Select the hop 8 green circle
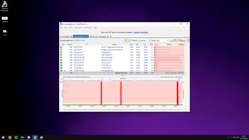 click(61, 58)
